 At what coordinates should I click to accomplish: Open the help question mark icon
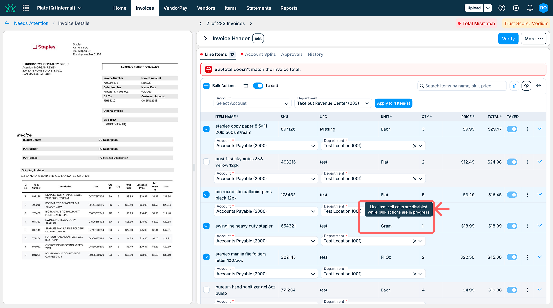tap(502, 8)
